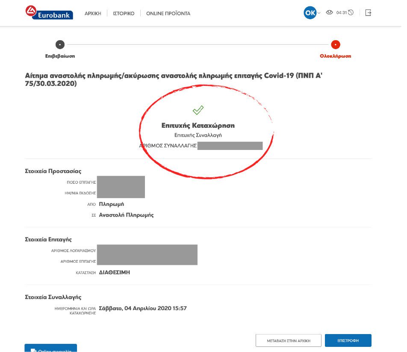Open the Online chat button at bottom
The width and height of the screenshot is (407, 352).
pos(50,348)
